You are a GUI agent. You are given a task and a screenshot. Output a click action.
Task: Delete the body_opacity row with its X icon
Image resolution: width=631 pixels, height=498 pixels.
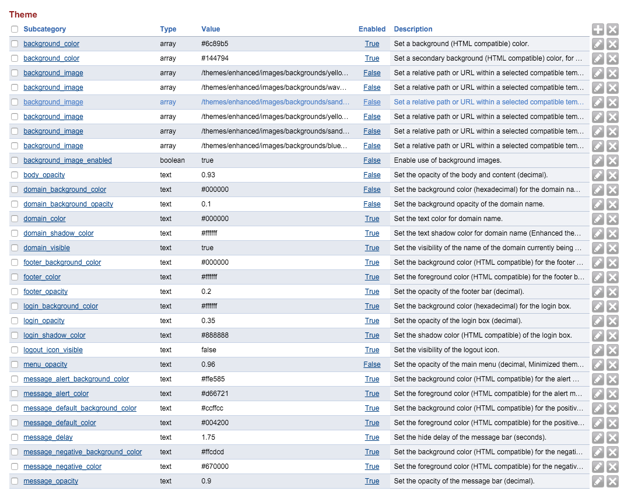click(612, 175)
